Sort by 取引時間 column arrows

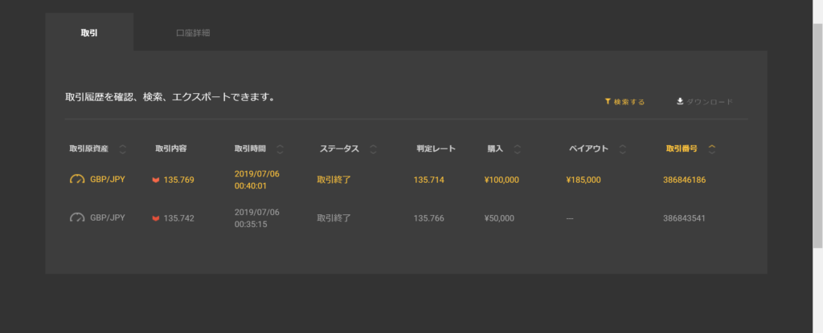point(280,149)
